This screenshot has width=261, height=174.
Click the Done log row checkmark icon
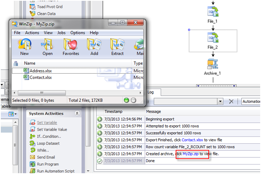(x=100, y=161)
